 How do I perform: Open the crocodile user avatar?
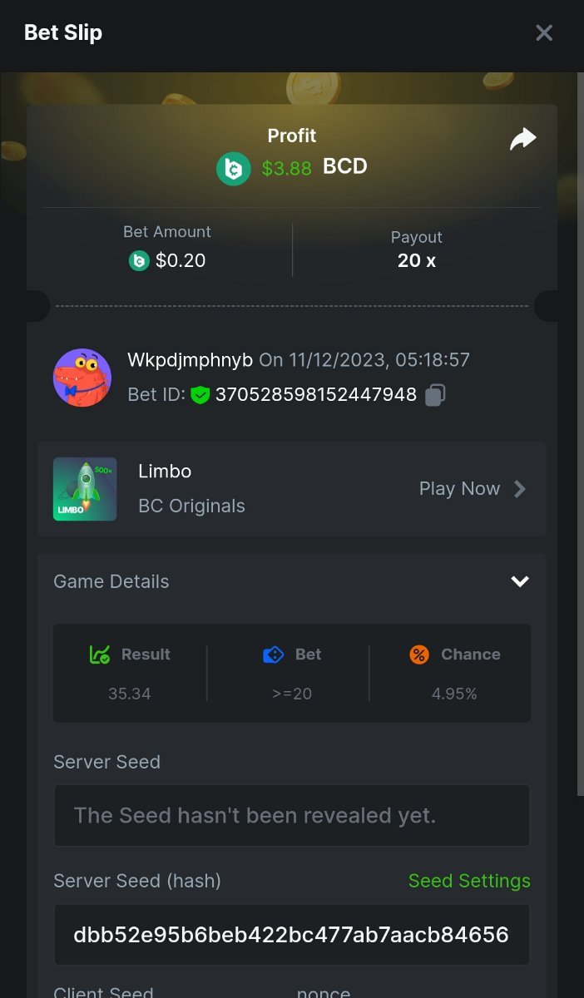click(82, 378)
